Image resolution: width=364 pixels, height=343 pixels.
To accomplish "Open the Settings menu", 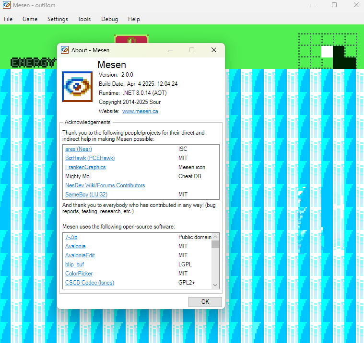I will [x=58, y=19].
